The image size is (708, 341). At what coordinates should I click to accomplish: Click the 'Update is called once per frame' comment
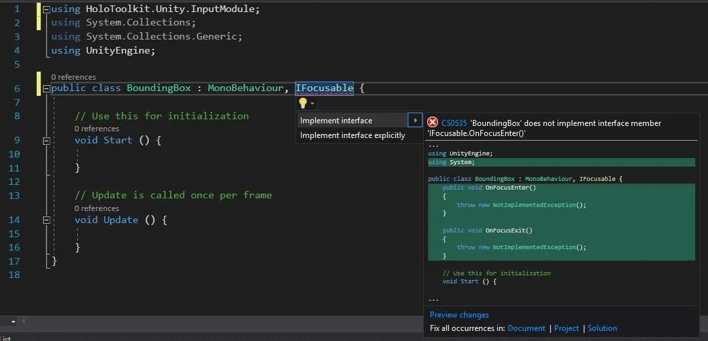click(173, 195)
